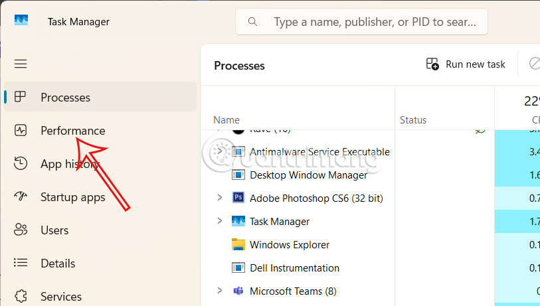Open the Details list icon
Image resolution: width=540 pixels, height=306 pixels.
(21, 264)
